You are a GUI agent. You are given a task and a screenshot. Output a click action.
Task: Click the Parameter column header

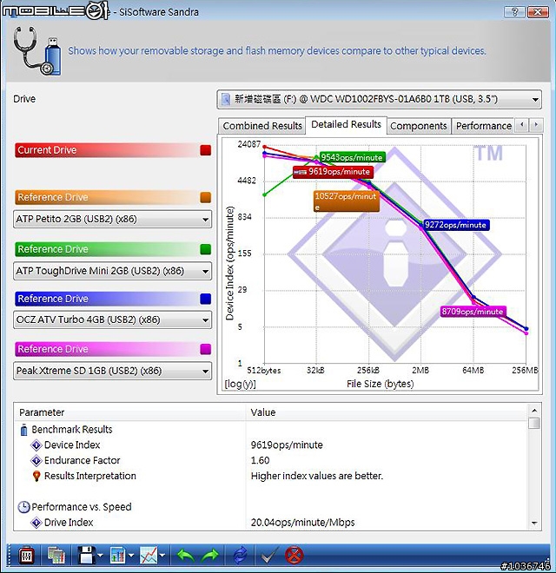[130, 412]
